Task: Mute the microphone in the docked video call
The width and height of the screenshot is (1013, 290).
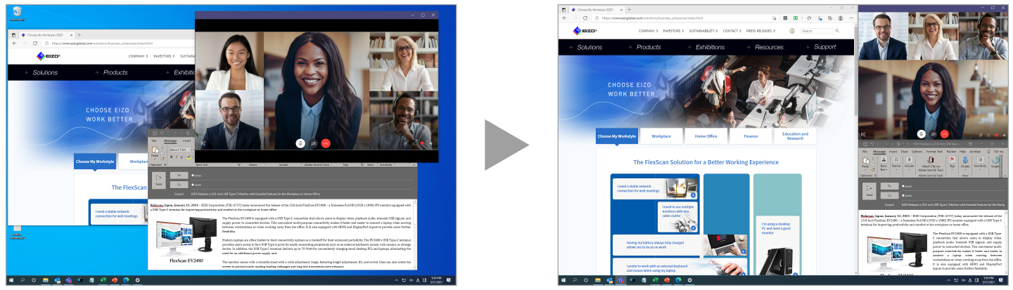Action: coord(922,134)
